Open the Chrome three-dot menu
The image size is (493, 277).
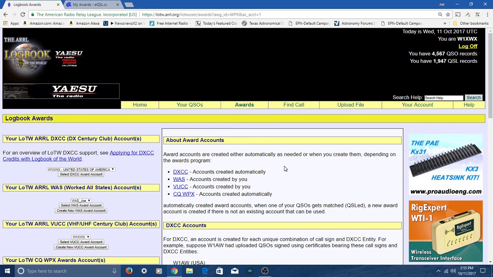[x=487, y=15]
